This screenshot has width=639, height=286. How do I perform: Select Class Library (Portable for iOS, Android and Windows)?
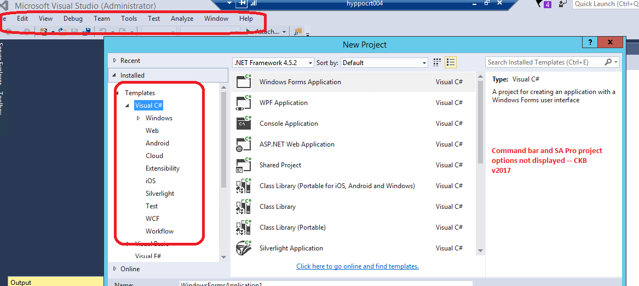(353, 185)
